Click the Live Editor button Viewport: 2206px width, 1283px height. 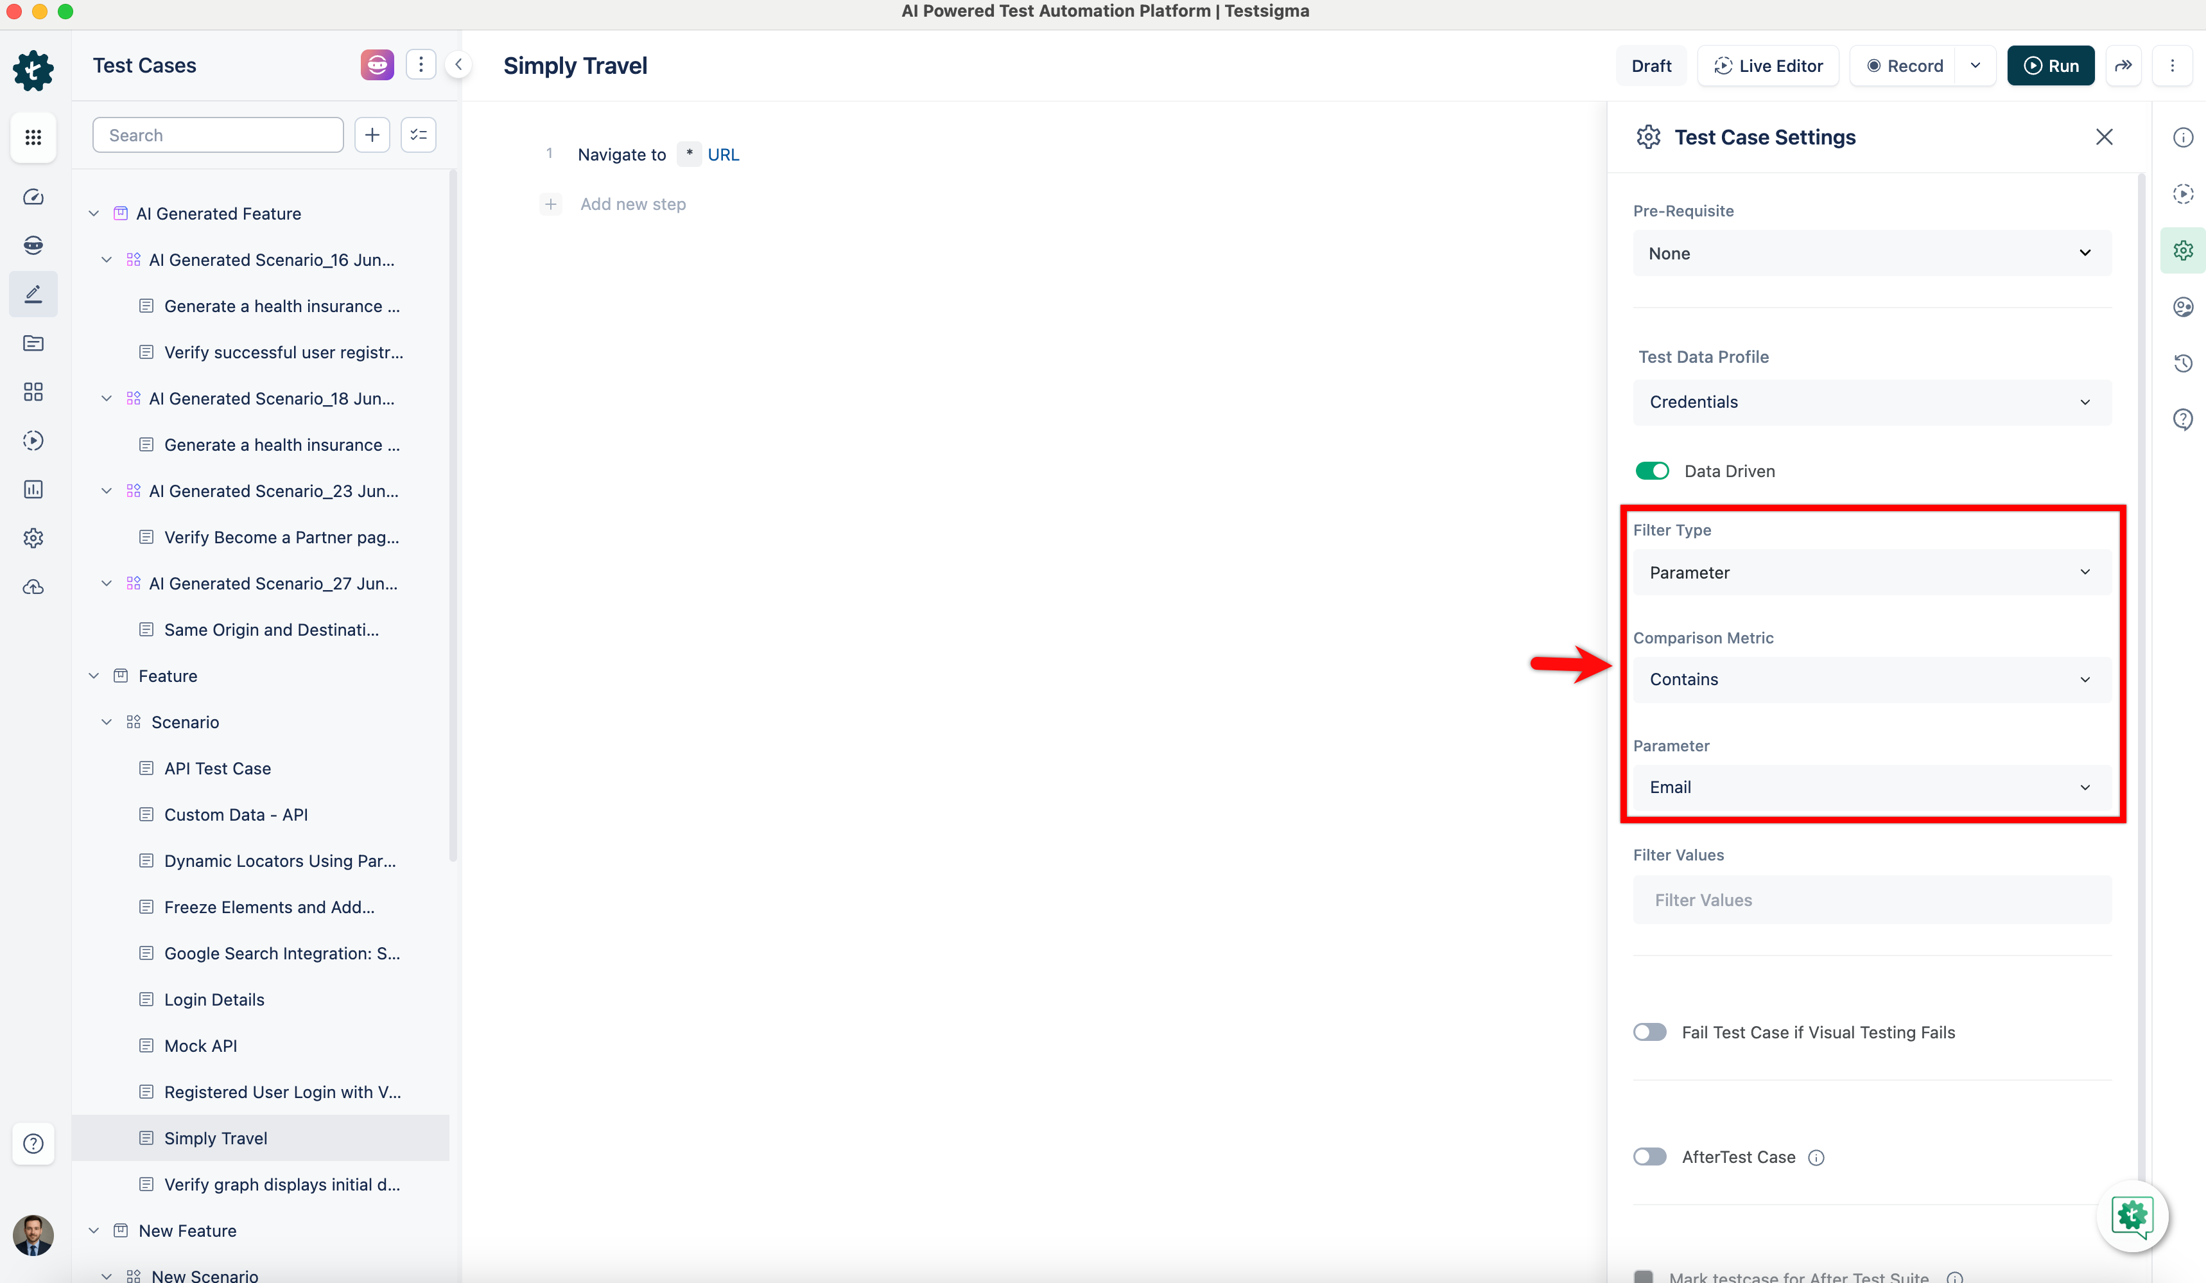[x=1767, y=65]
